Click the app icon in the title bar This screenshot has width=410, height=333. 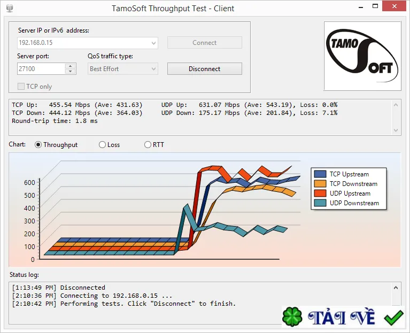[x=10, y=8]
